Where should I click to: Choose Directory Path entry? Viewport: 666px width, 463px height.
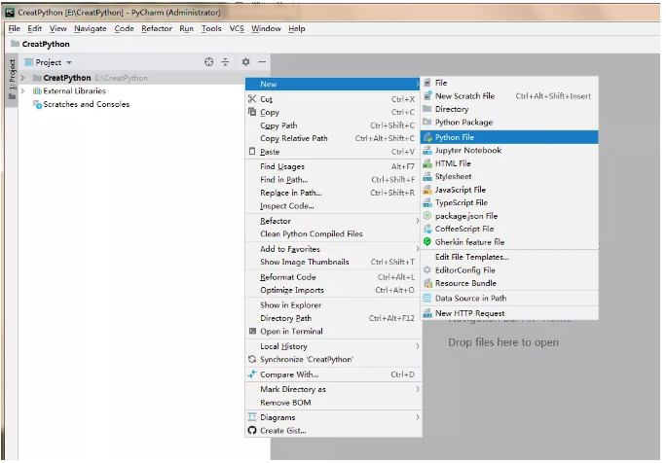coord(333,318)
